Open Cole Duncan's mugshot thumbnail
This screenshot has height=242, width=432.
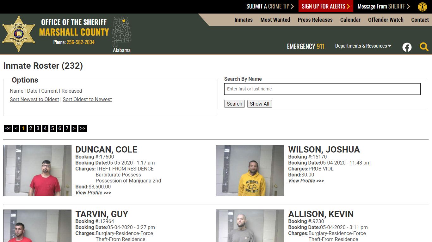(x=37, y=170)
